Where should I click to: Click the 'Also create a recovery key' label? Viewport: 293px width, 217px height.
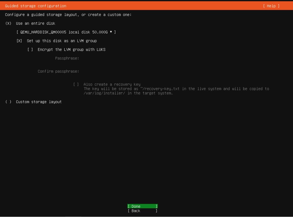(x=112, y=84)
